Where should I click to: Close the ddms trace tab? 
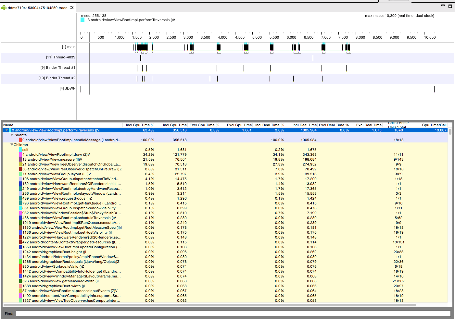(x=72, y=7)
